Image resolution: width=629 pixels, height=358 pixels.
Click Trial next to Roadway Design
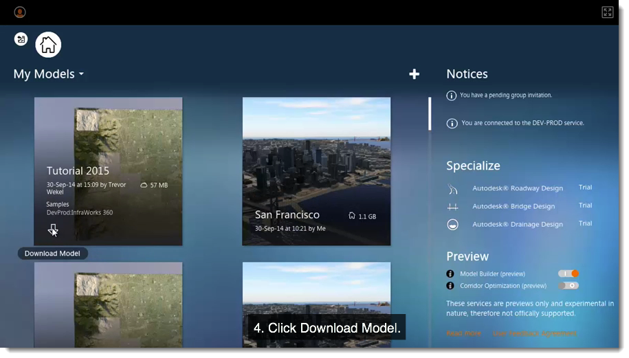tap(585, 187)
